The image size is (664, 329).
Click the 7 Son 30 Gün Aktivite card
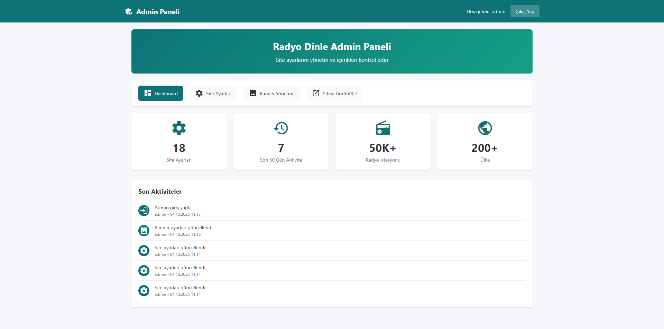[281, 141]
